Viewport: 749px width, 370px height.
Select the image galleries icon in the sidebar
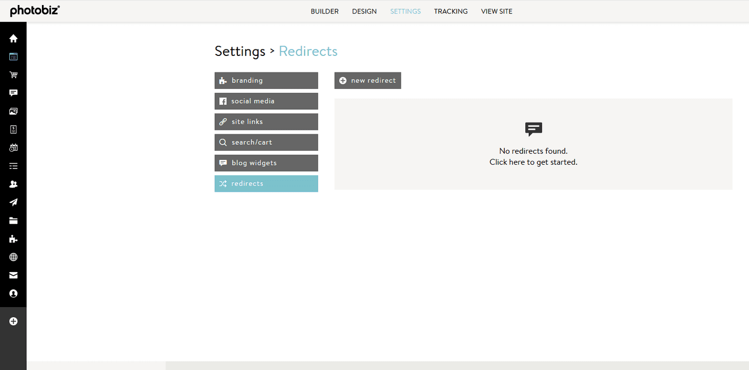[x=13, y=111]
